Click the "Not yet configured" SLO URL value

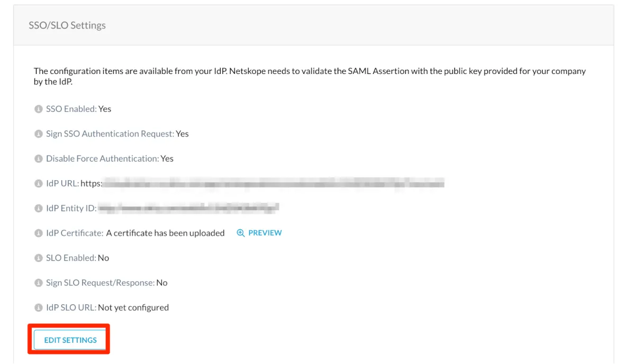coord(133,307)
